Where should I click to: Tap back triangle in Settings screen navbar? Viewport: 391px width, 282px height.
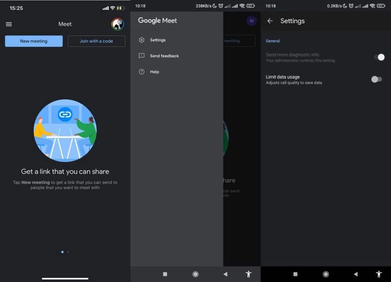(356, 274)
